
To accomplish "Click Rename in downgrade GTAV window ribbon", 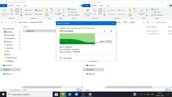I will click(x=39, y=14).
